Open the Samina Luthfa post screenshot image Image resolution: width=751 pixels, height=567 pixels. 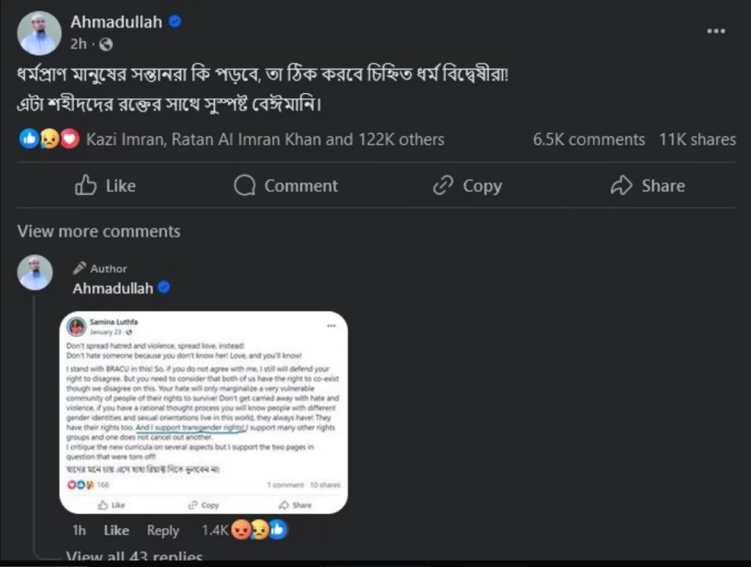[x=204, y=412]
